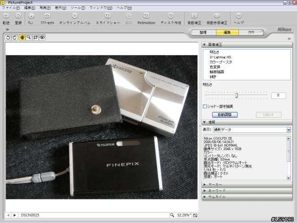The width and height of the screenshot is (297, 223).
Task: Rotate image clockwise
Action: point(15,37)
